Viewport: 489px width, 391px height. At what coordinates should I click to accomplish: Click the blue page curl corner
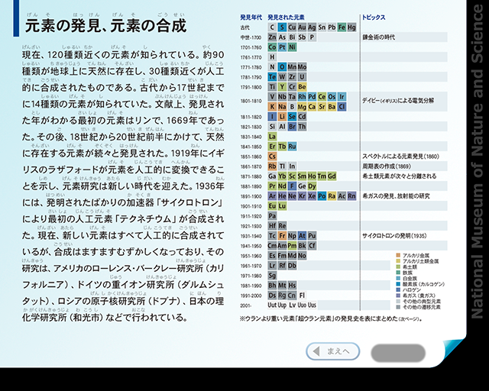[454, 351]
